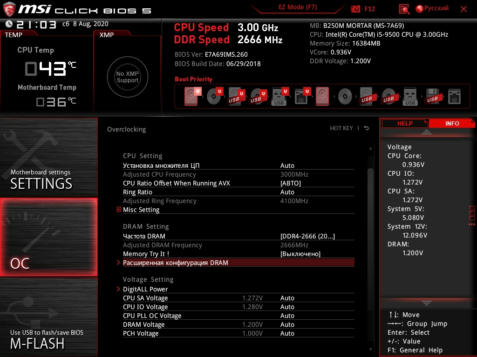Select the UEFI hard disk boot device

coord(193,96)
